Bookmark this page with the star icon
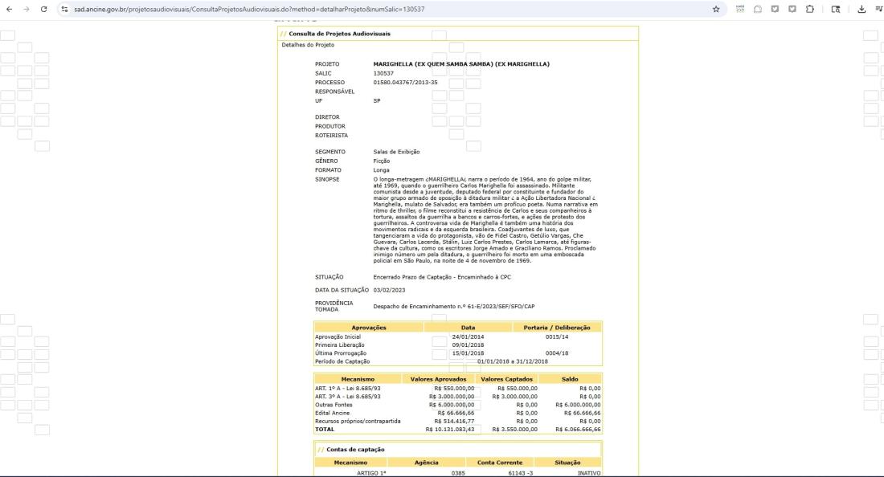Image resolution: width=884 pixels, height=477 pixels. (716, 8)
